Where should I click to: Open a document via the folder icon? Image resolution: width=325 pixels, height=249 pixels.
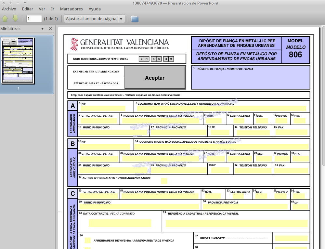134,19
